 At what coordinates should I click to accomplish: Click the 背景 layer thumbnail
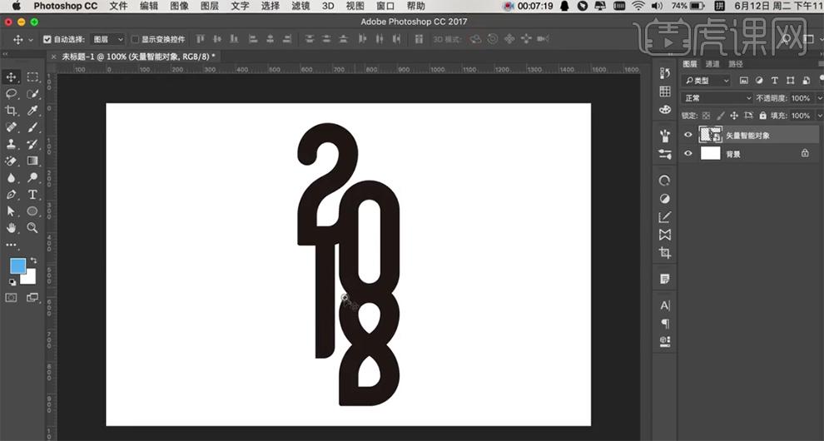(710, 153)
